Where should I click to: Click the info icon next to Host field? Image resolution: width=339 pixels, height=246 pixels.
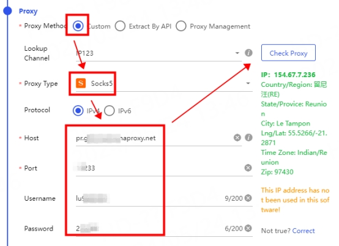[x=248, y=138]
